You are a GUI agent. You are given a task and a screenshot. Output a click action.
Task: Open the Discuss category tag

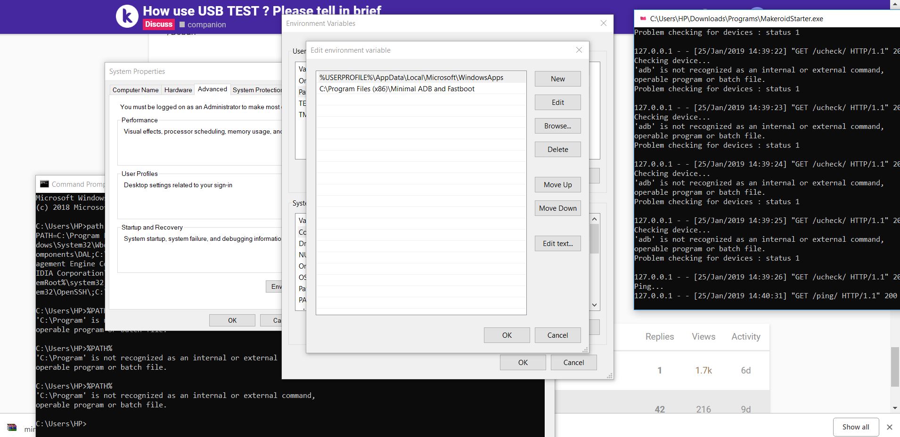pos(158,24)
